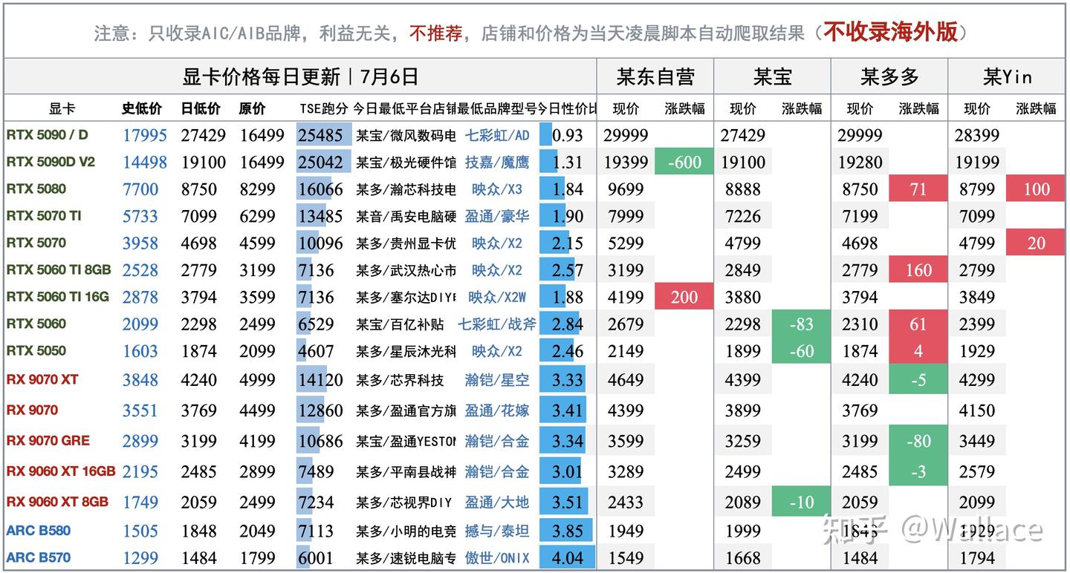Open the 盈通/大地 brand link
This screenshot has width=1070, height=573.
(497, 502)
